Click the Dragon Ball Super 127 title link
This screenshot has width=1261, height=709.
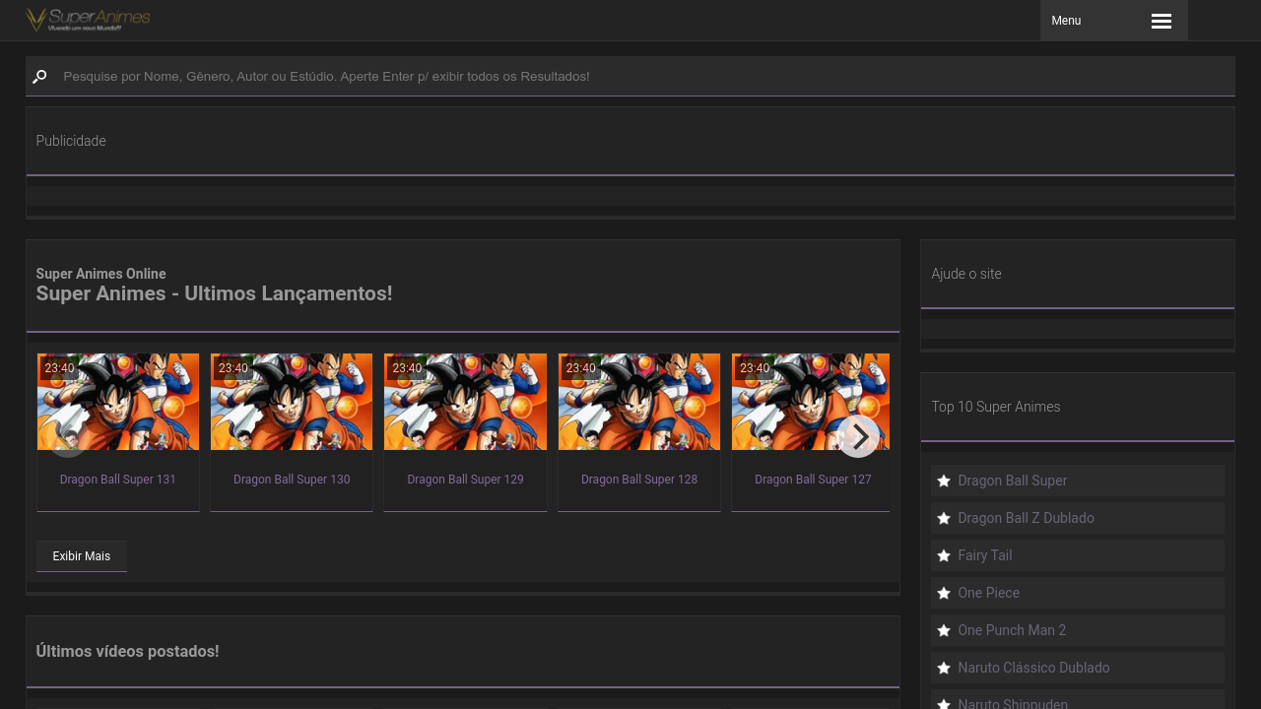[x=813, y=480]
